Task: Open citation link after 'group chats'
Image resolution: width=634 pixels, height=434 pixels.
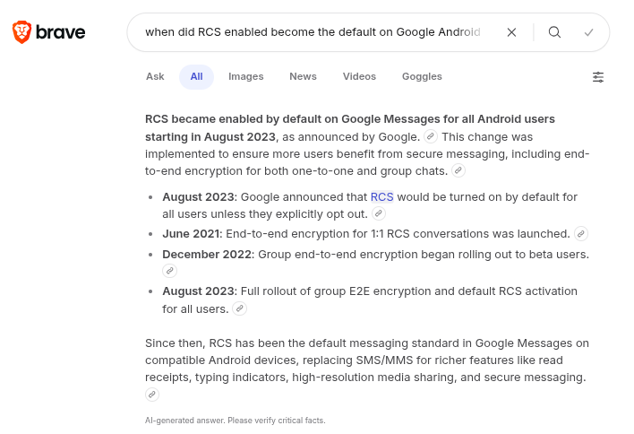Action: tap(458, 170)
